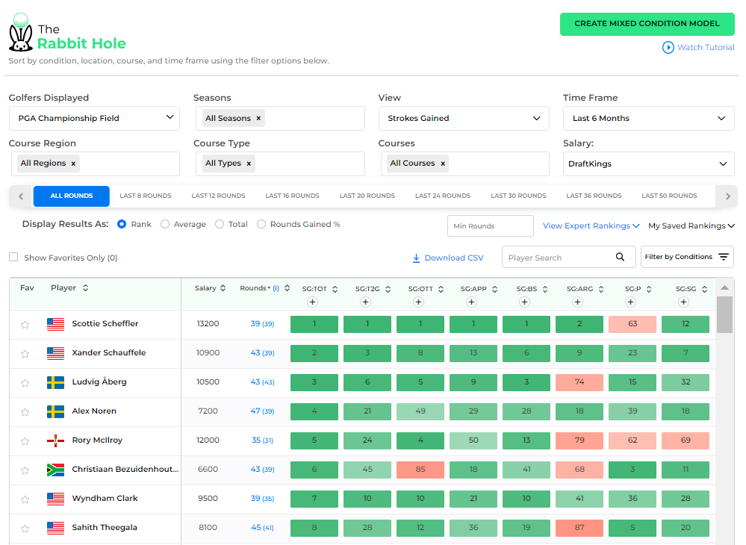This screenshot has width=746, height=545.
Task: Click the plus icon under SG:OTT
Action: (x=419, y=302)
